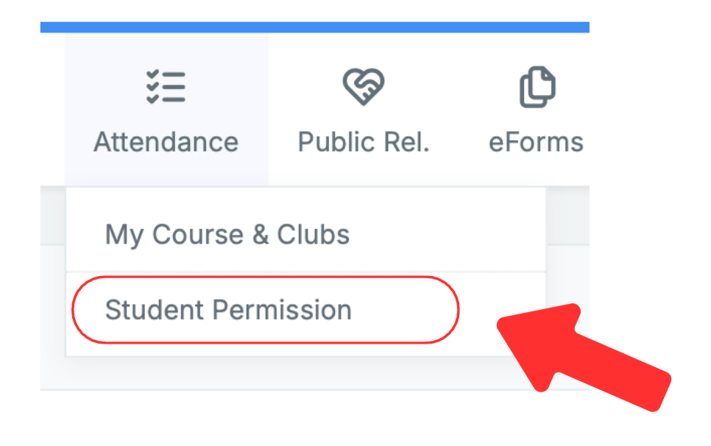Select the Public Rel. navigation label
The width and height of the screenshot is (711, 446).
point(363,141)
